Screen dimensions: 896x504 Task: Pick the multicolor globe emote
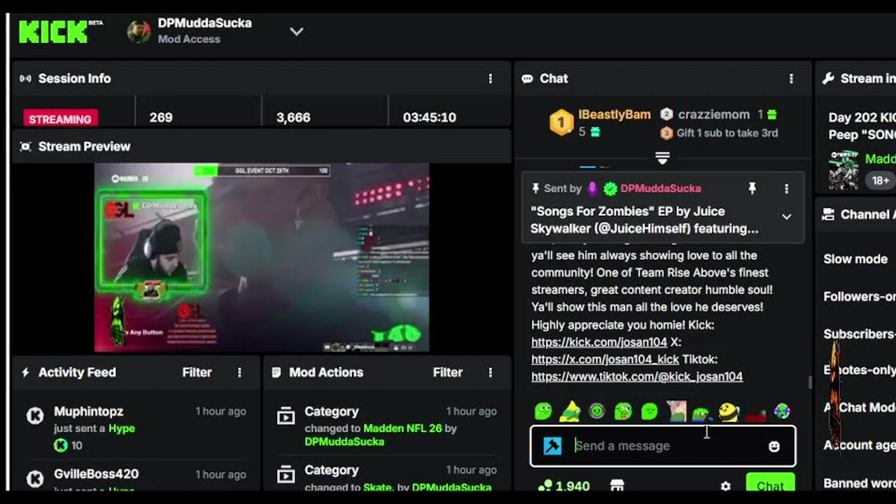pyautogui.click(x=782, y=412)
